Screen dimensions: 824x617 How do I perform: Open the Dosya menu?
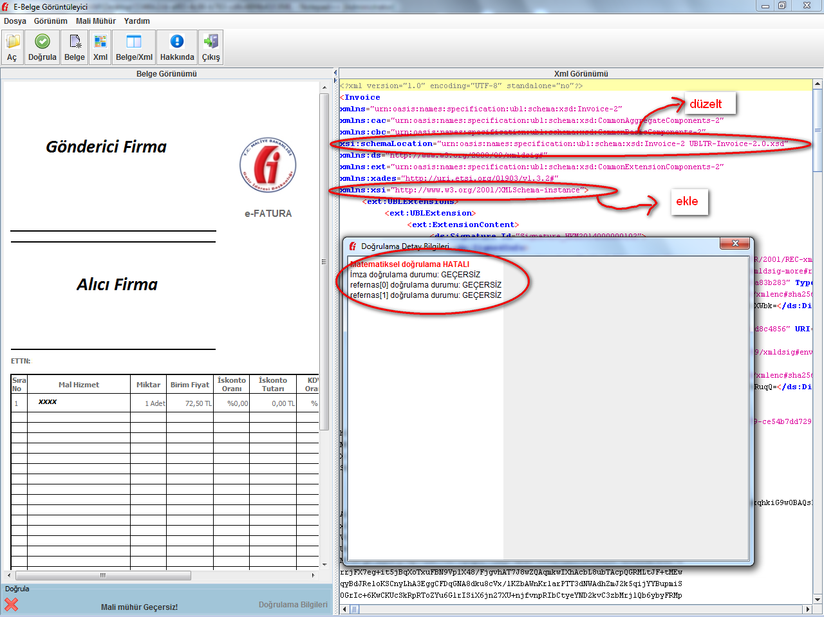(x=15, y=21)
